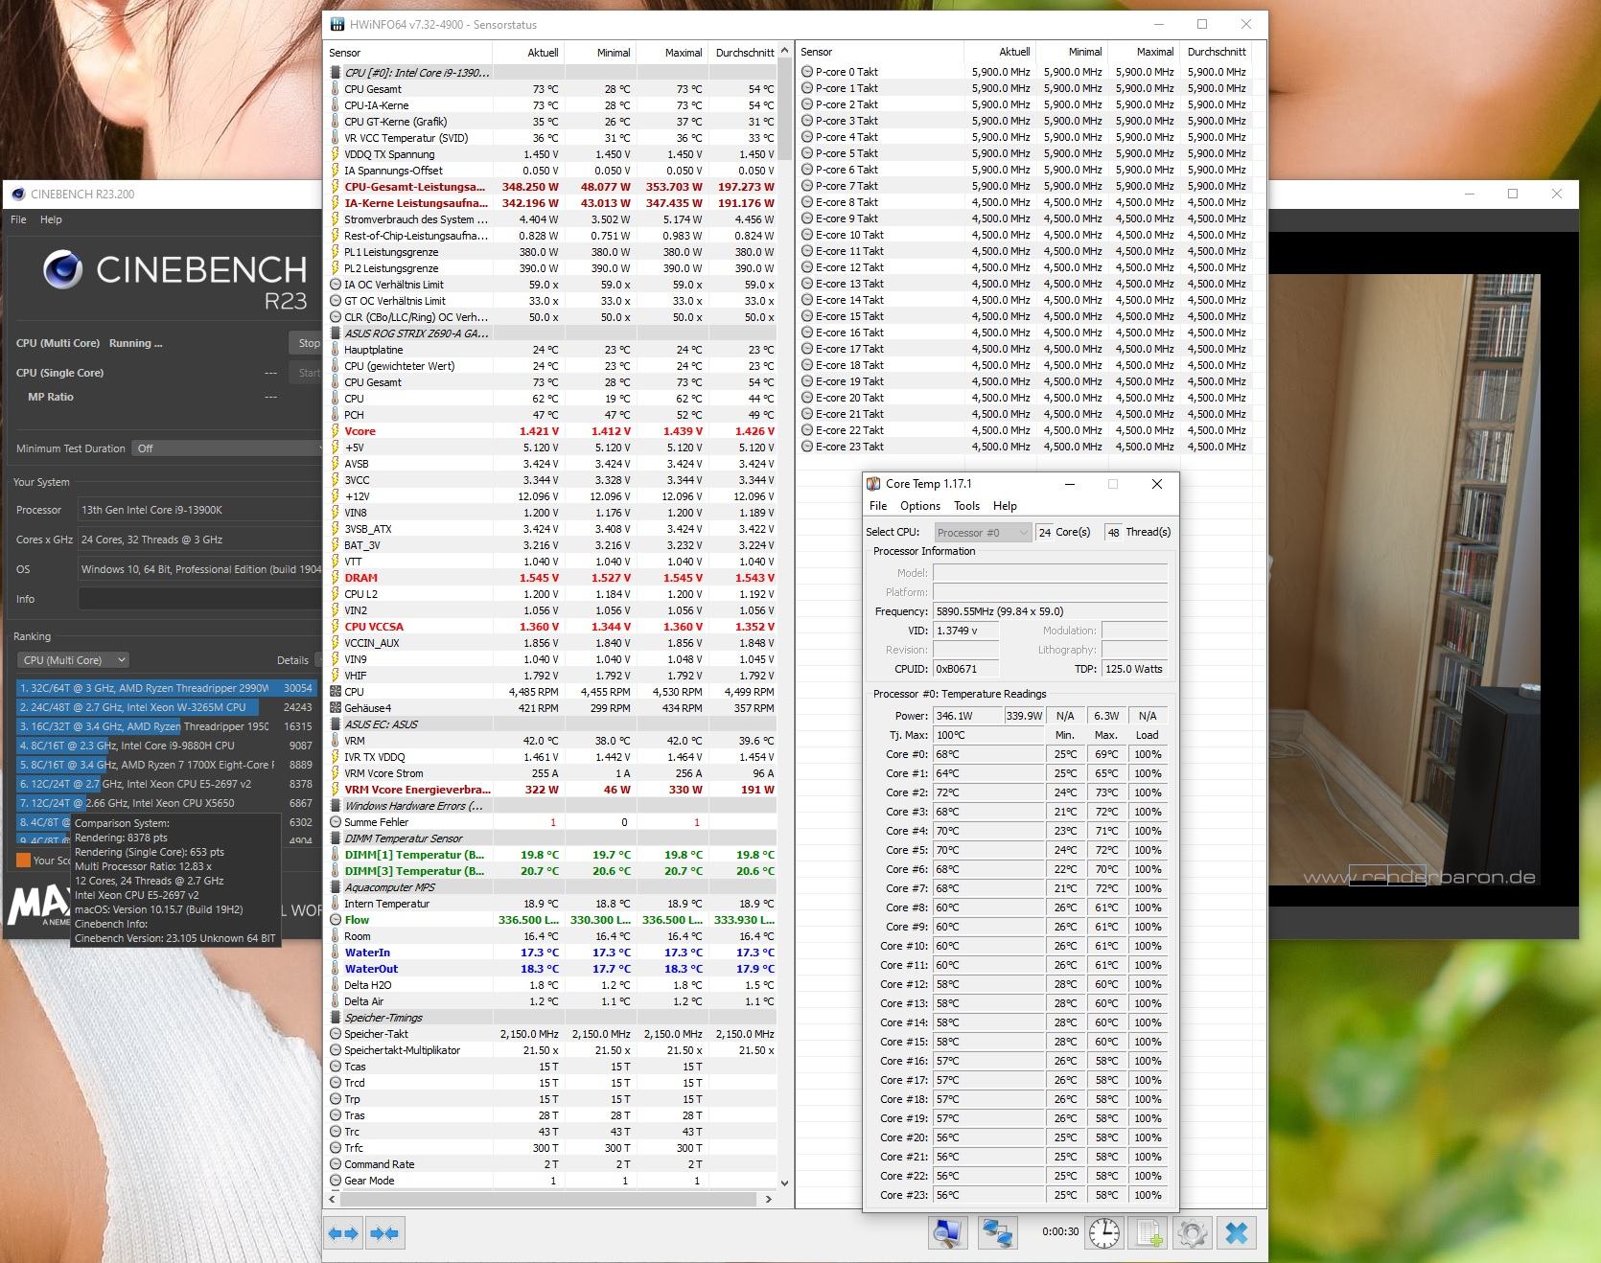Image resolution: width=1601 pixels, height=1263 pixels.
Task: Click the thermometer icon beside VRM row
Action: pyautogui.click(x=336, y=741)
